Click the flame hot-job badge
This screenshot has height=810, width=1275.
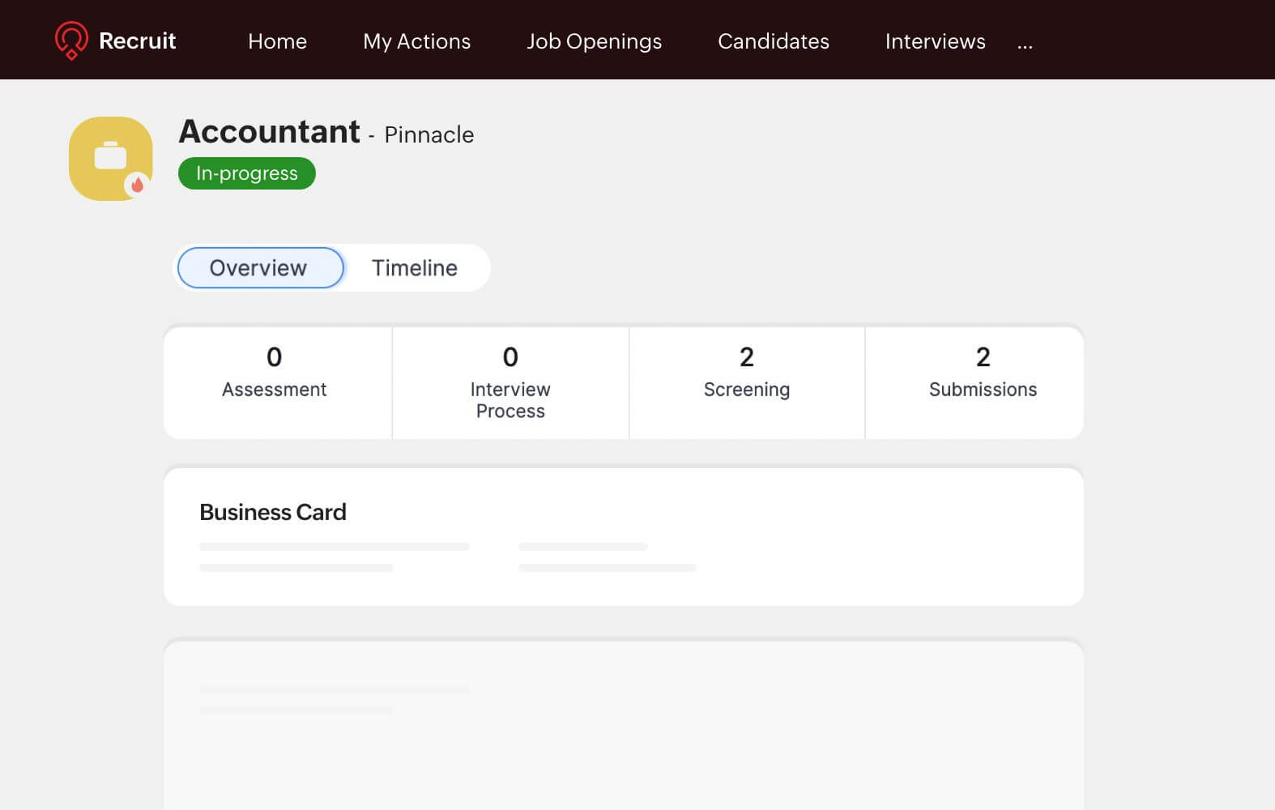(137, 185)
